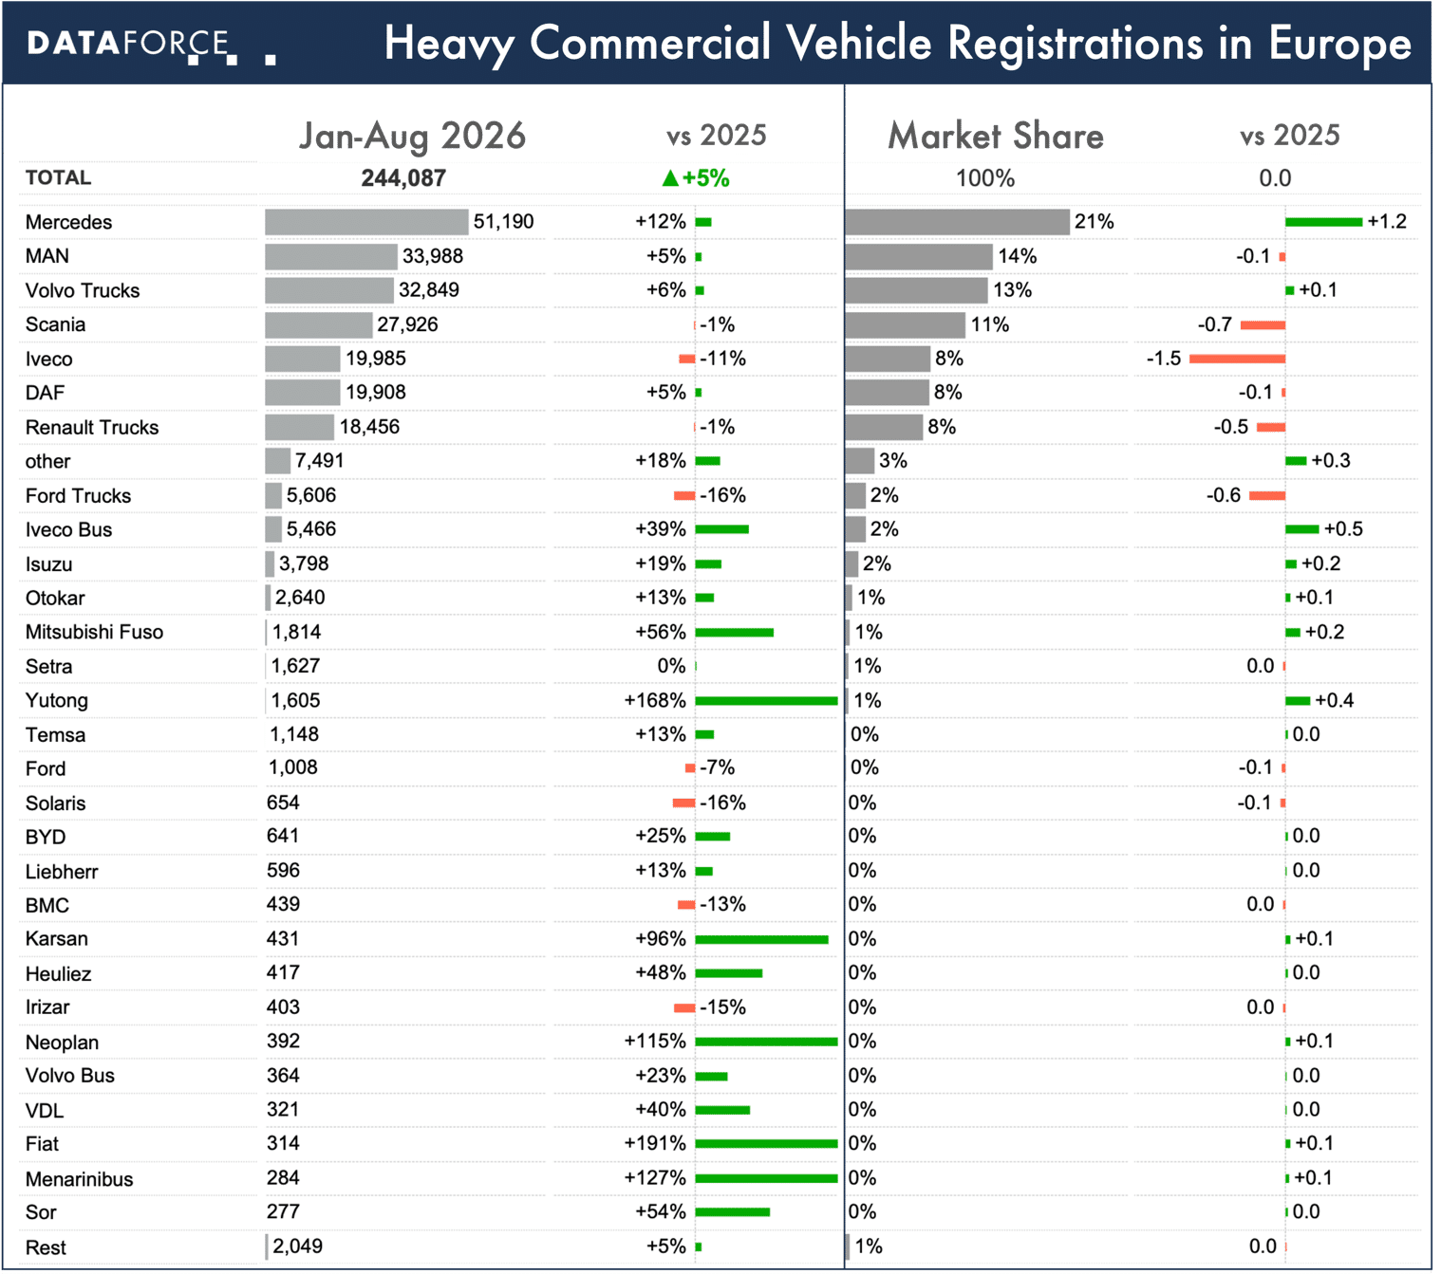Click Ford Trucks share change -0.6
Screen dimensions: 1441x1274
pos(1224,495)
